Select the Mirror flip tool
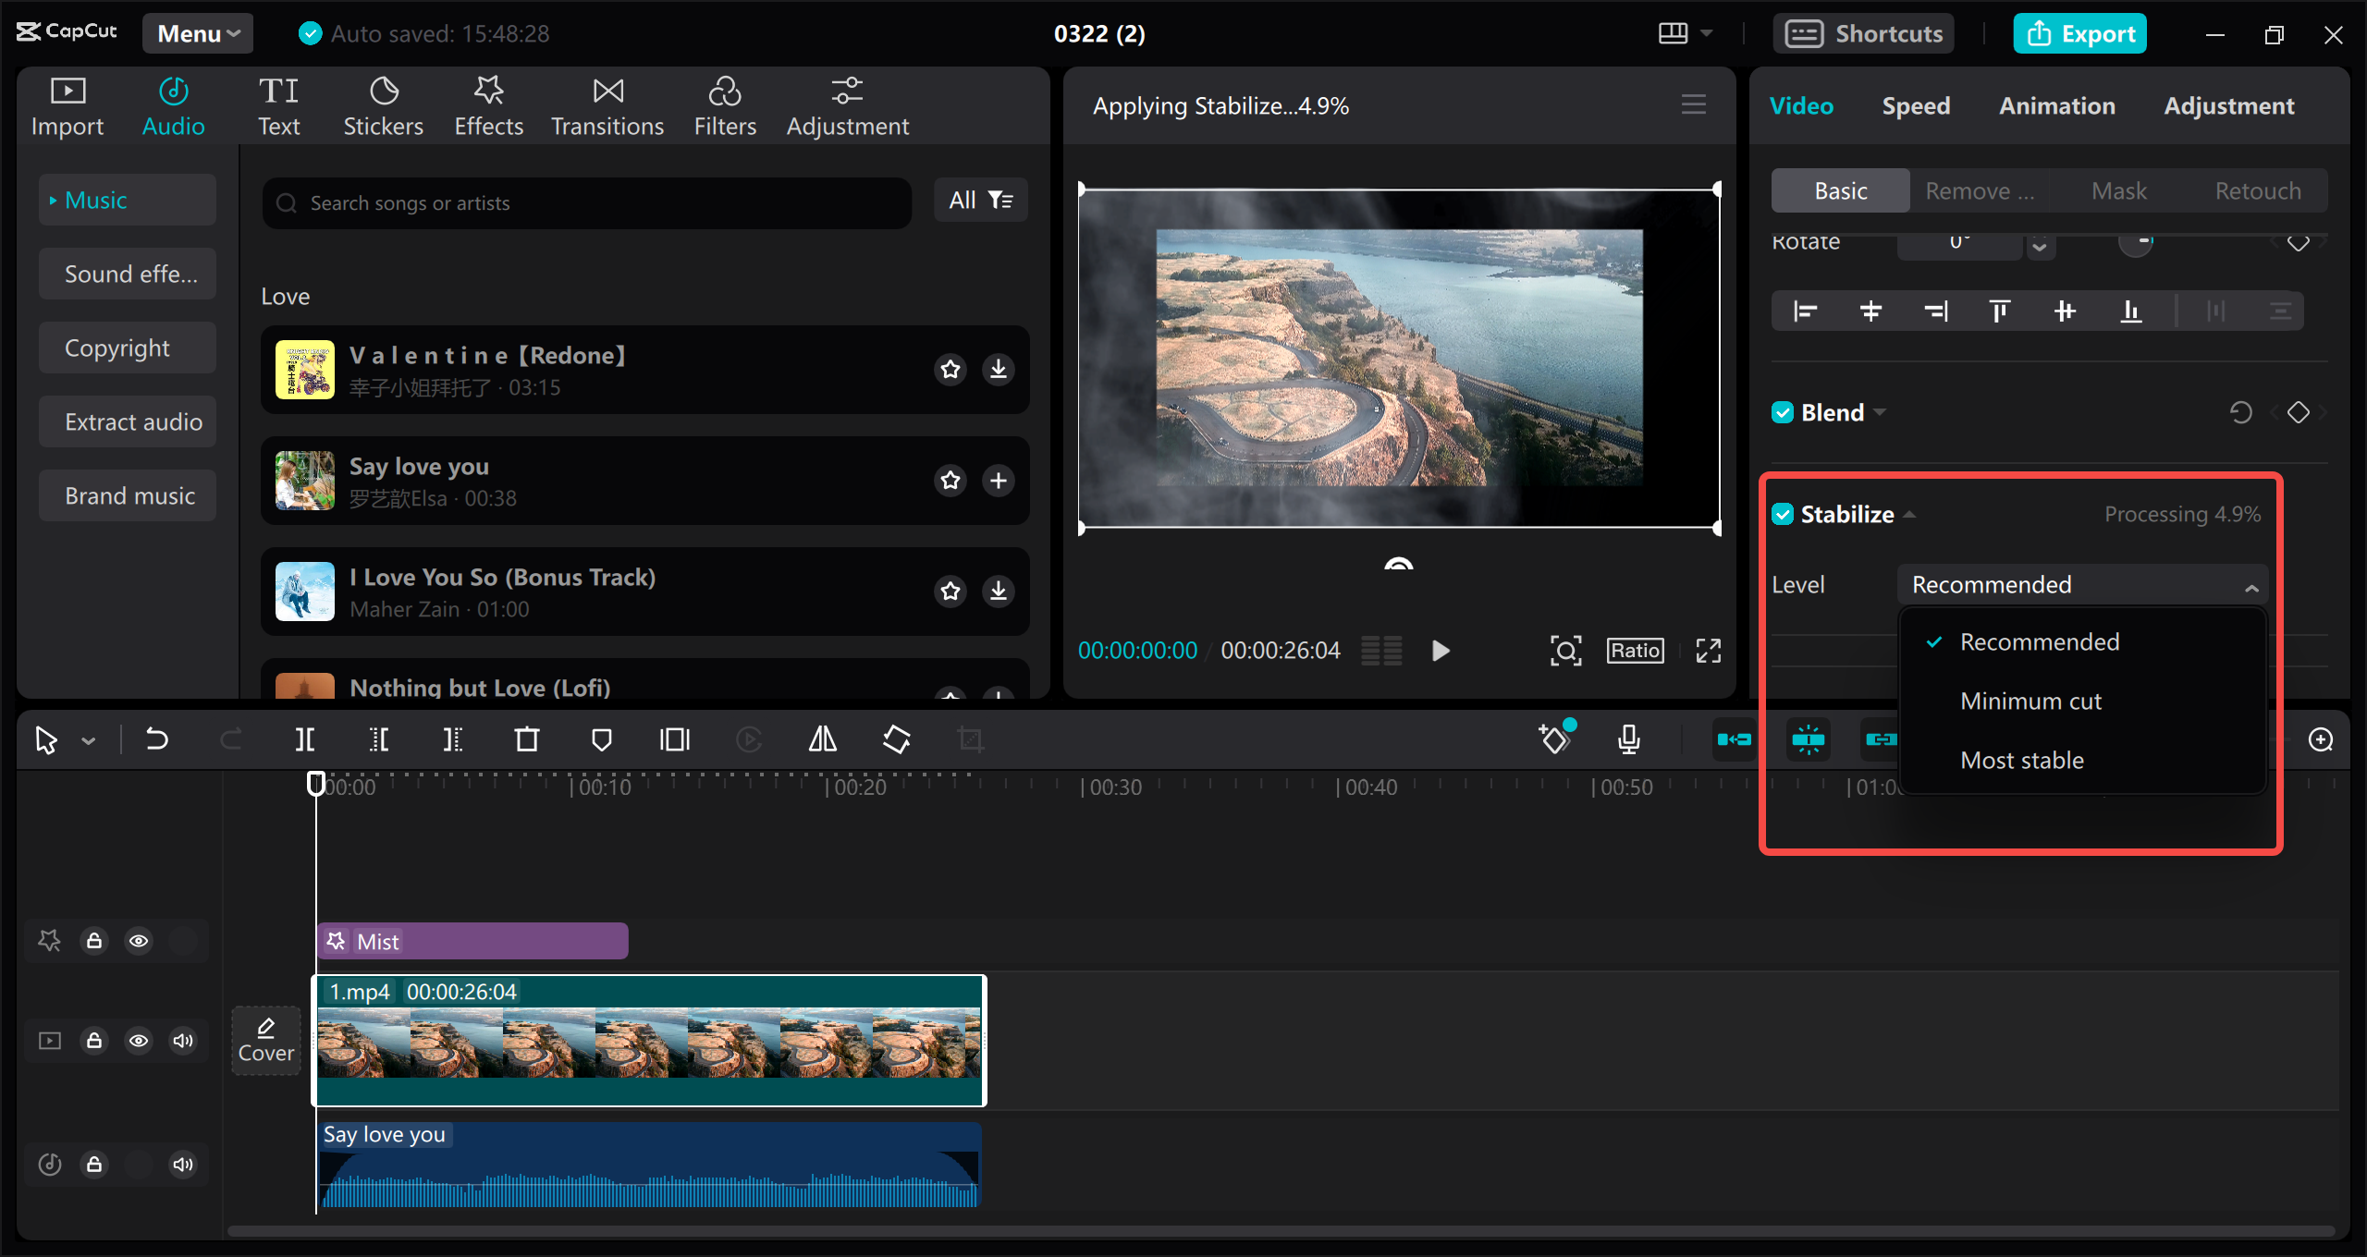Screen dimensions: 2367x1257 (821, 739)
